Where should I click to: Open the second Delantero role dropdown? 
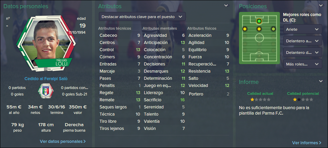tap(302, 52)
